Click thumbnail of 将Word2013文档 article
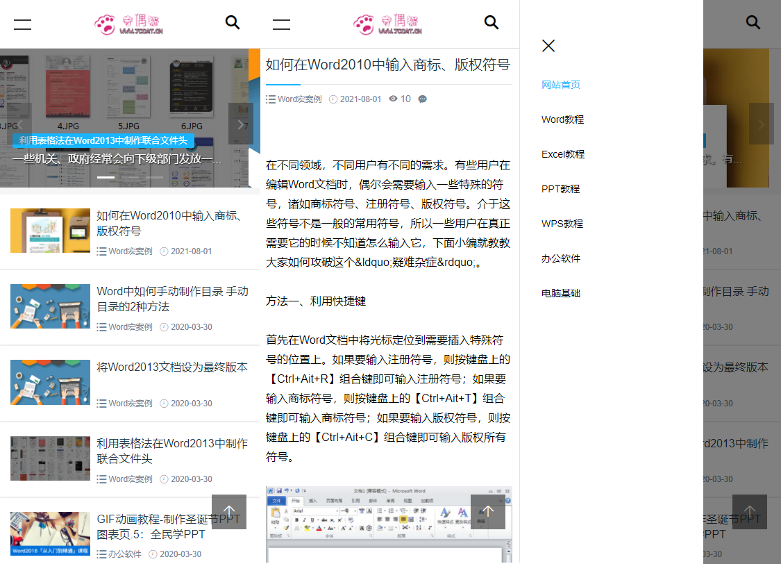This screenshot has width=781, height=564. click(x=50, y=382)
